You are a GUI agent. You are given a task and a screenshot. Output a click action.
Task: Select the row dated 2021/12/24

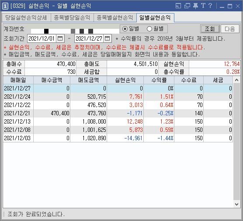coord(118,97)
